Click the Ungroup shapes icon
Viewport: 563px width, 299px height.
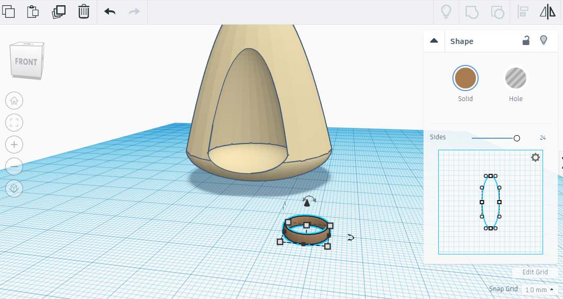click(497, 12)
